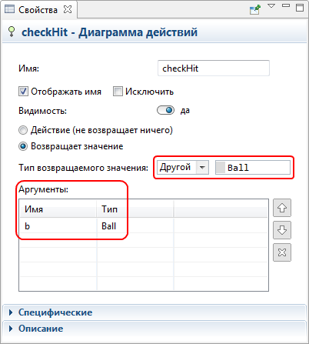Open the Другой return type dropdown

pyautogui.click(x=183, y=167)
